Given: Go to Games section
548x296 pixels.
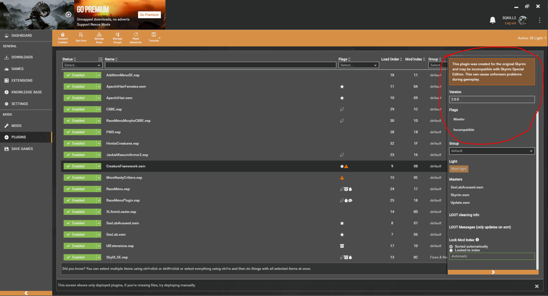Looking at the screenshot, I should (x=26, y=69).
